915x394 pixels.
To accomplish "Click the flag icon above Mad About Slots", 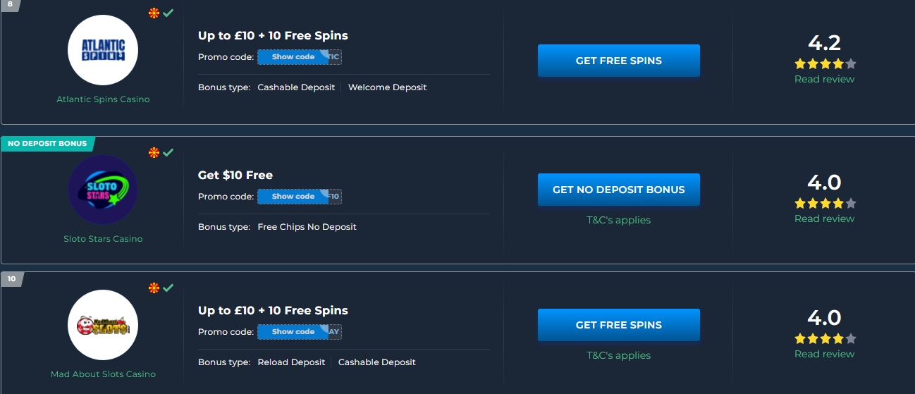I will pyautogui.click(x=154, y=288).
